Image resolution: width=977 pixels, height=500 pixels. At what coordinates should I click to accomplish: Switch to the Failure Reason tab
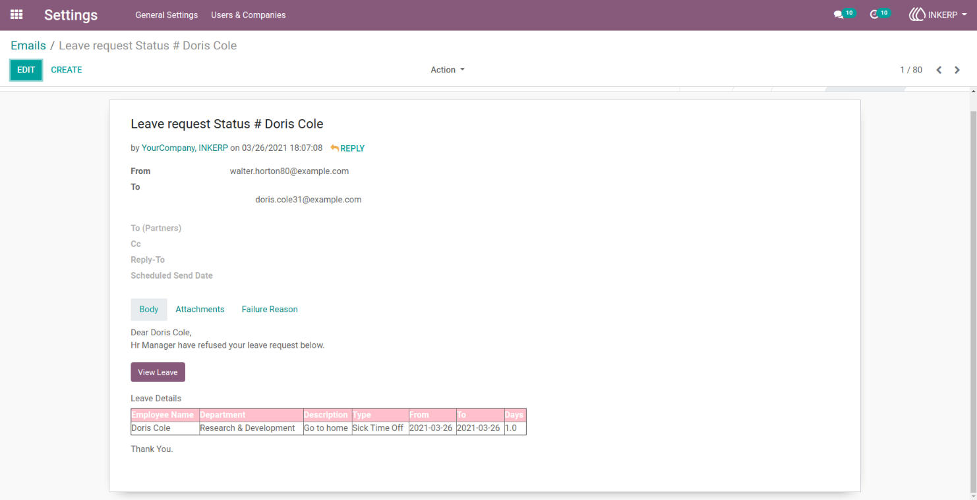270,310
